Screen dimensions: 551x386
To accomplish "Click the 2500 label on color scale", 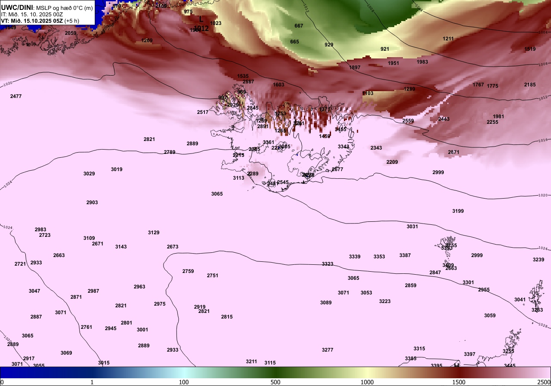I will coord(544,382).
